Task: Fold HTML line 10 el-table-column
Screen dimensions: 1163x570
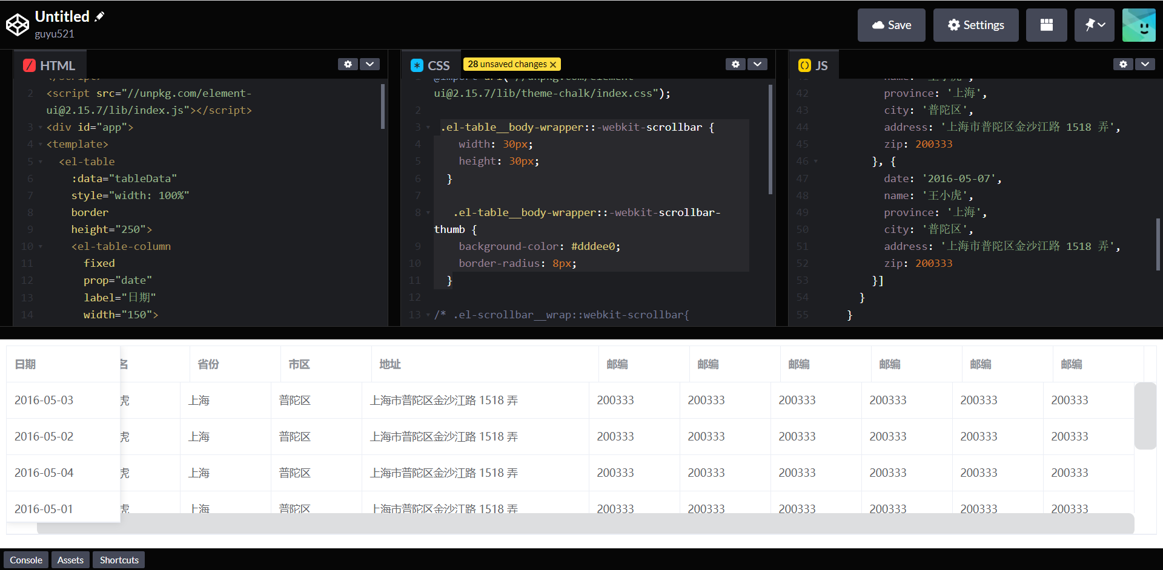Action: (x=41, y=247)
